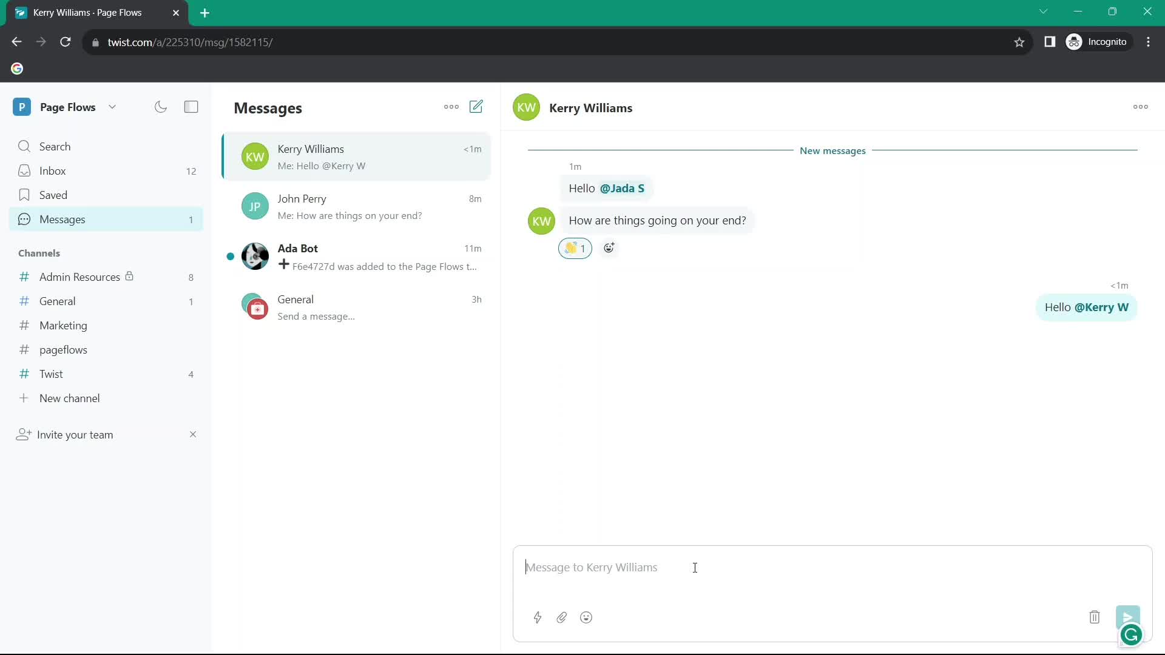
Task: Click KW avatar beside Kerry's message
Action: (541, 221)
